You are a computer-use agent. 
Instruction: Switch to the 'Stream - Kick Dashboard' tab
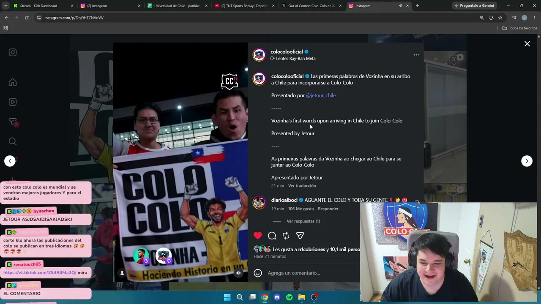[x=38, y=6]
